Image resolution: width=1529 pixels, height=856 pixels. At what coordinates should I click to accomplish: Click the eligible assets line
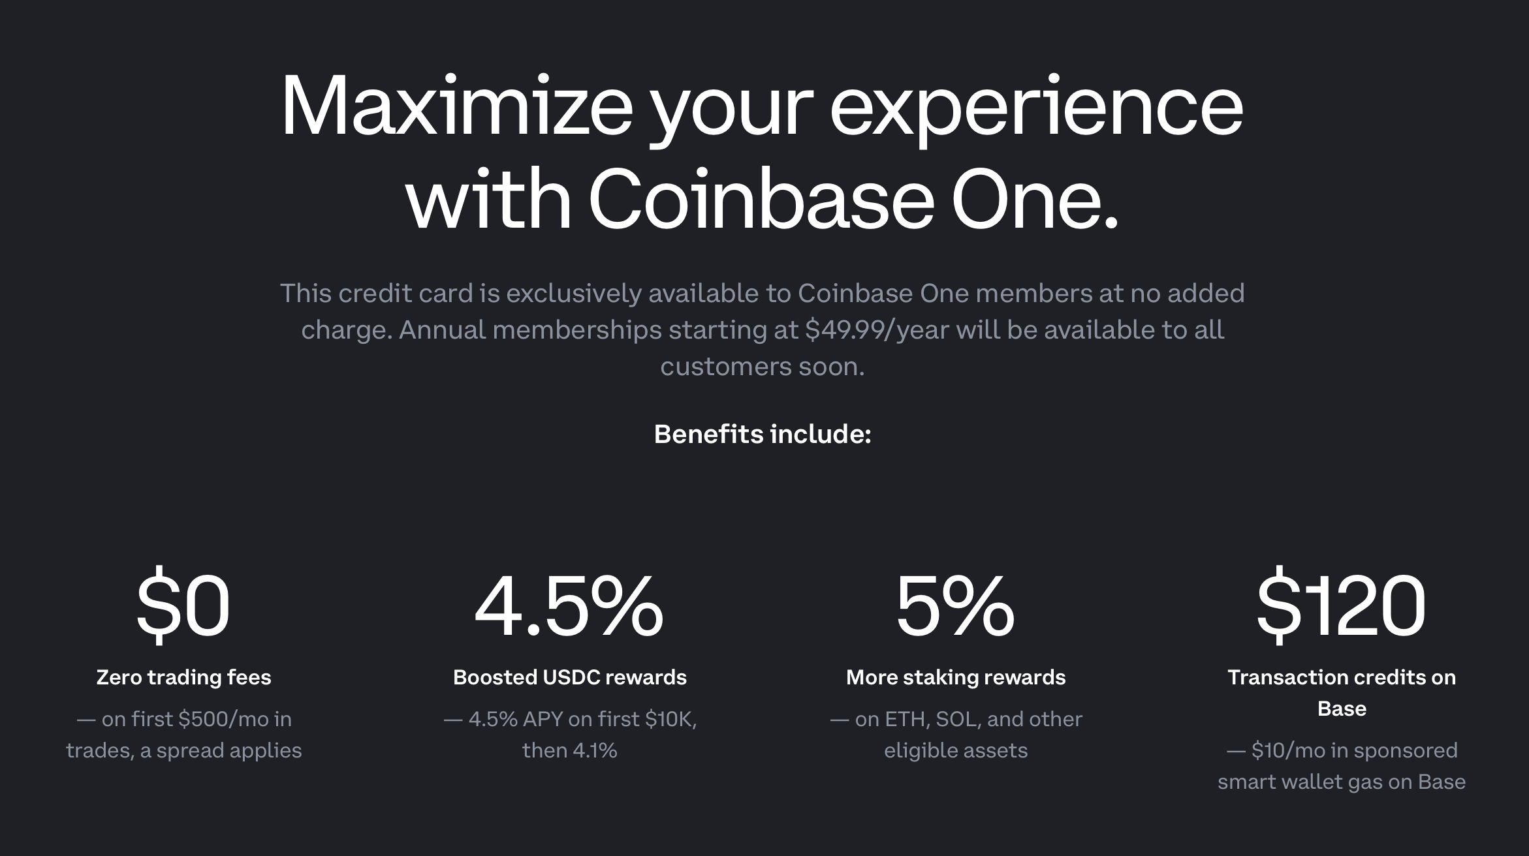point(956,750)
